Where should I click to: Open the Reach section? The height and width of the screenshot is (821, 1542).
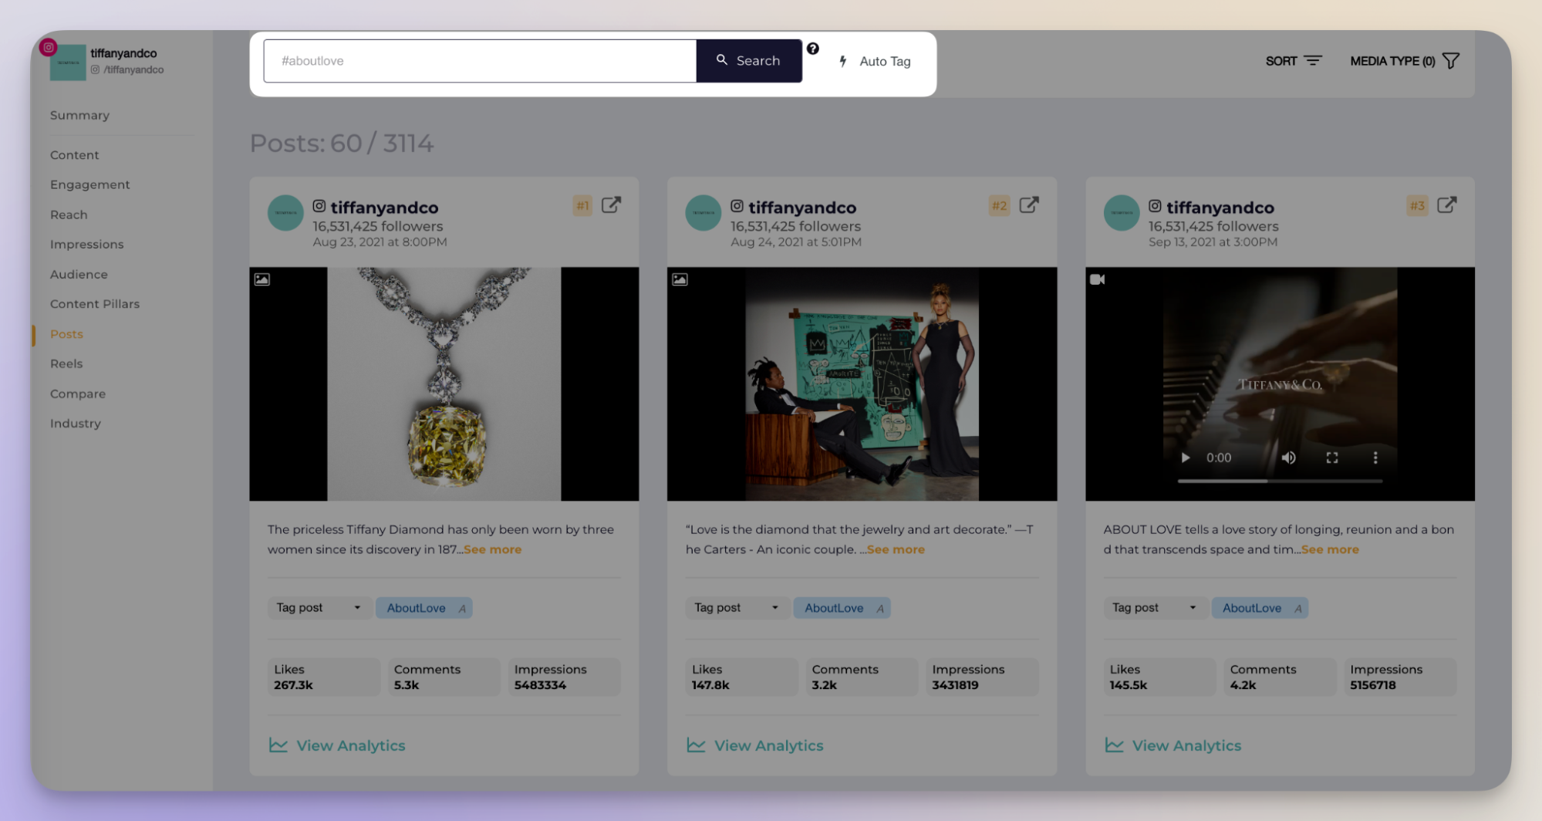69,215
